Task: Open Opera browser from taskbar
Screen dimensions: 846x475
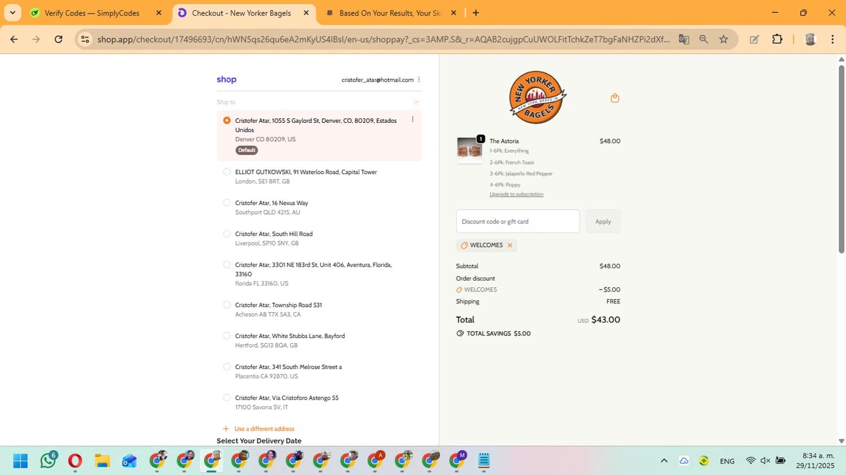Action: click(x=75, y=461)
